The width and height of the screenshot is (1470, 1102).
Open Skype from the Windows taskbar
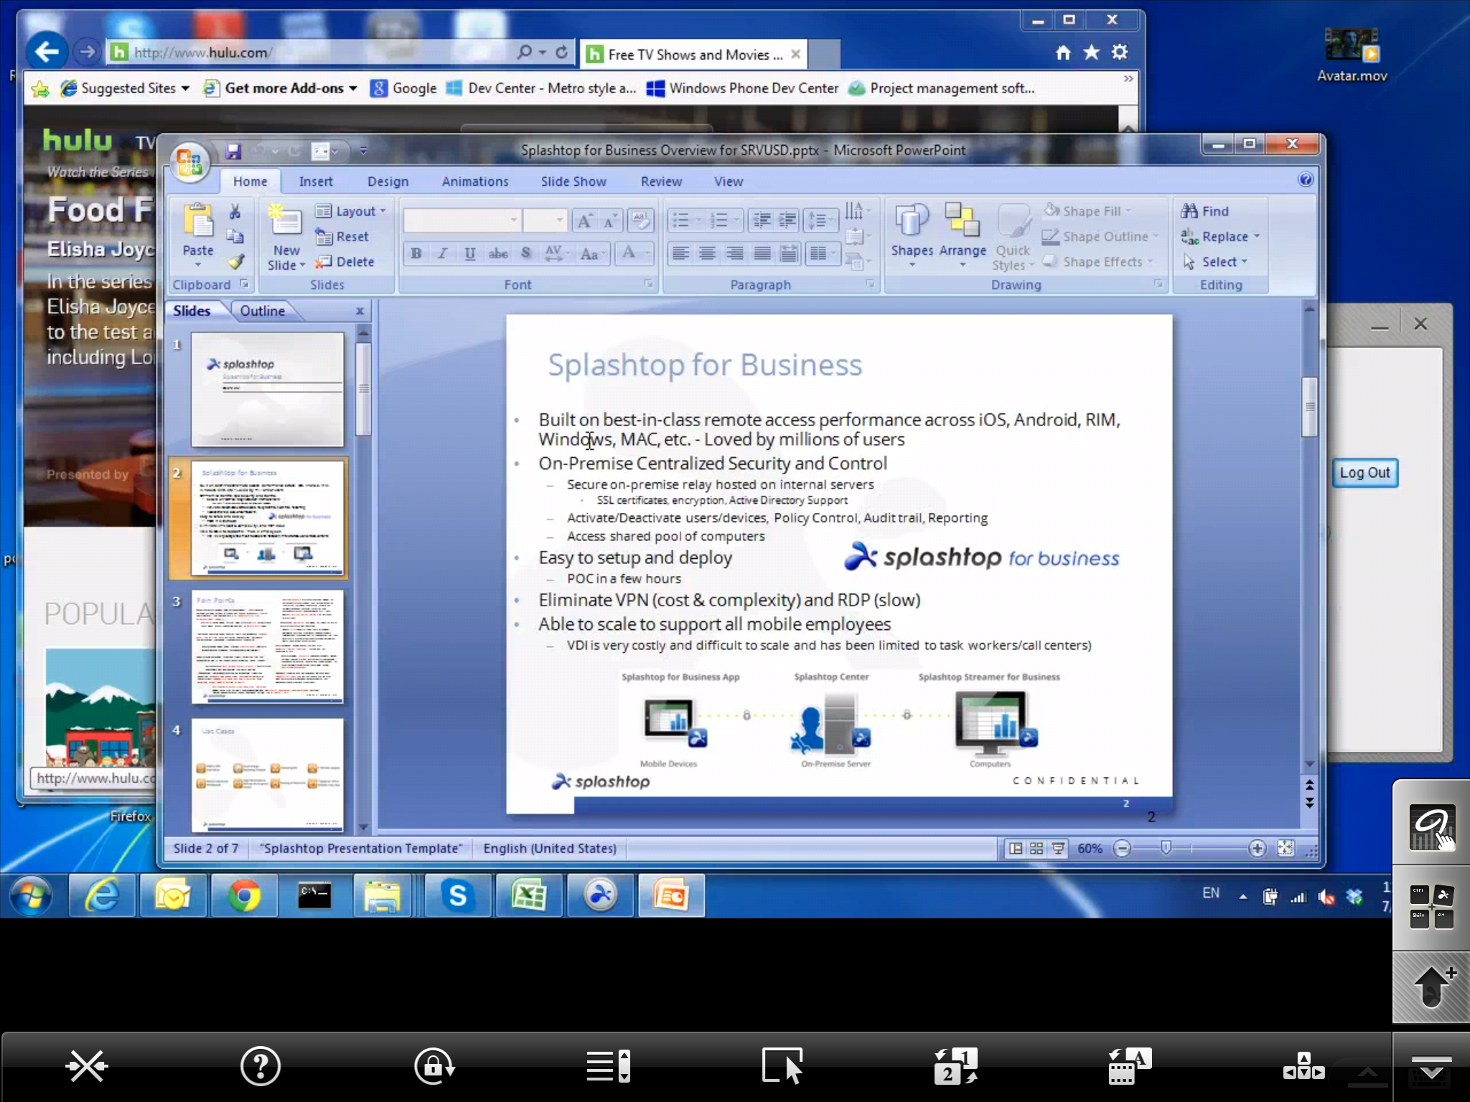coord(457,895)
